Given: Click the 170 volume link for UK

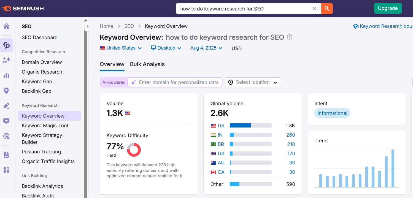Looking at the screenshot, I should [291, 154].
